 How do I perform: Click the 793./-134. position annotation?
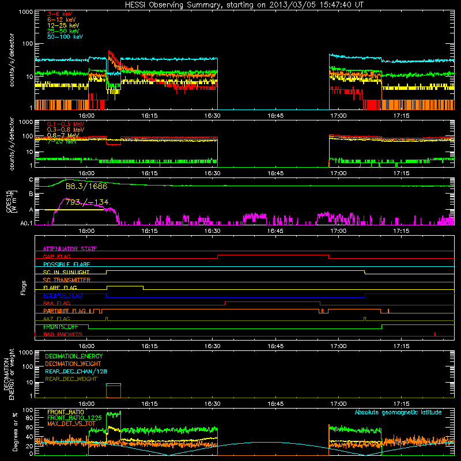tap(88, 202)
